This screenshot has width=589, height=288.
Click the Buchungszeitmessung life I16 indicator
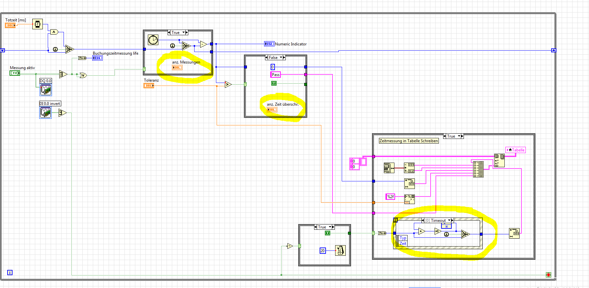97,58
